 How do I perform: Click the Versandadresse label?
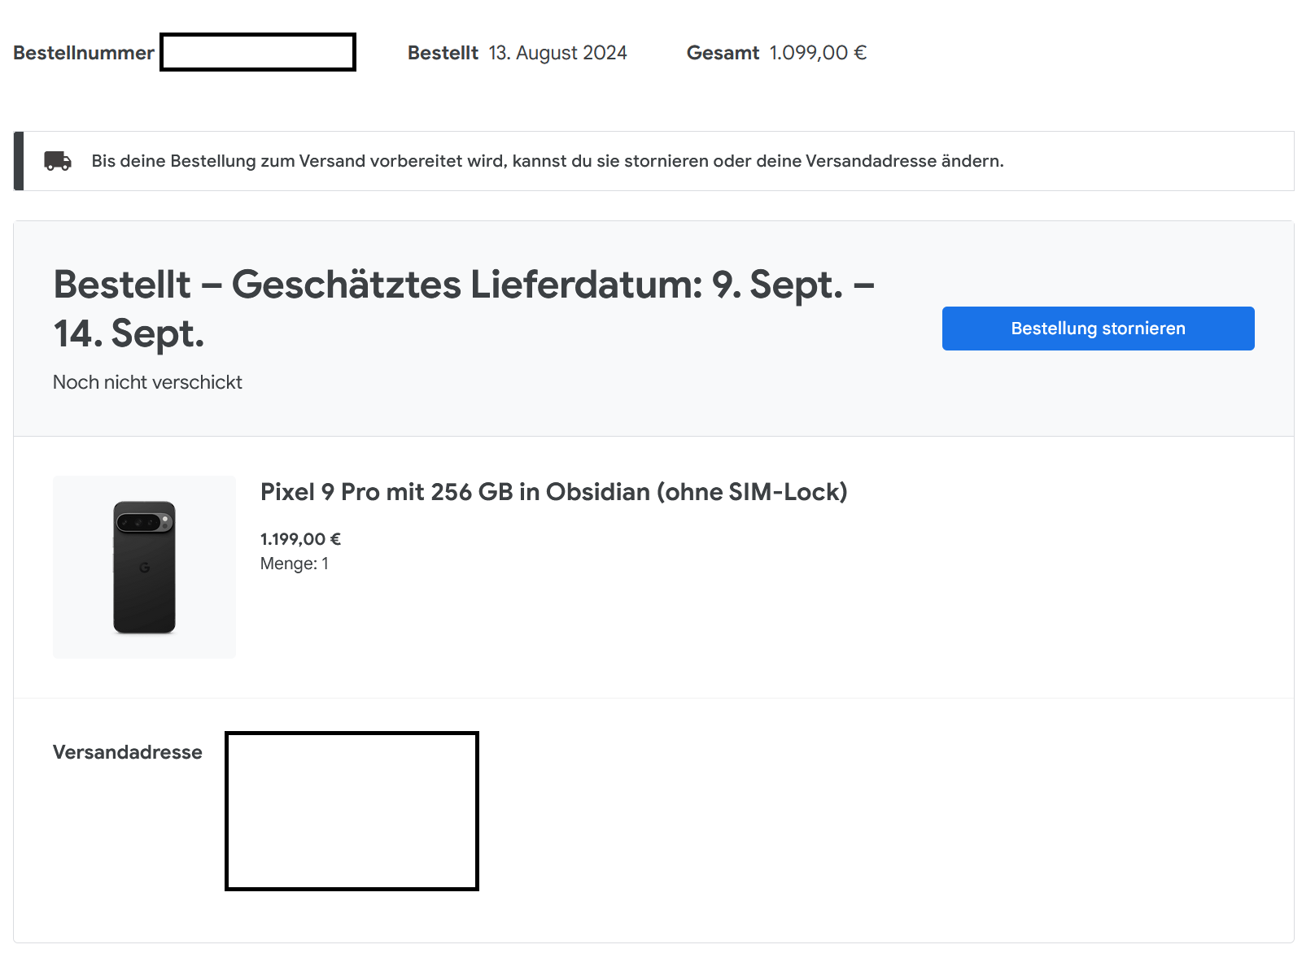pyautogui.click(x=128, y=752)
